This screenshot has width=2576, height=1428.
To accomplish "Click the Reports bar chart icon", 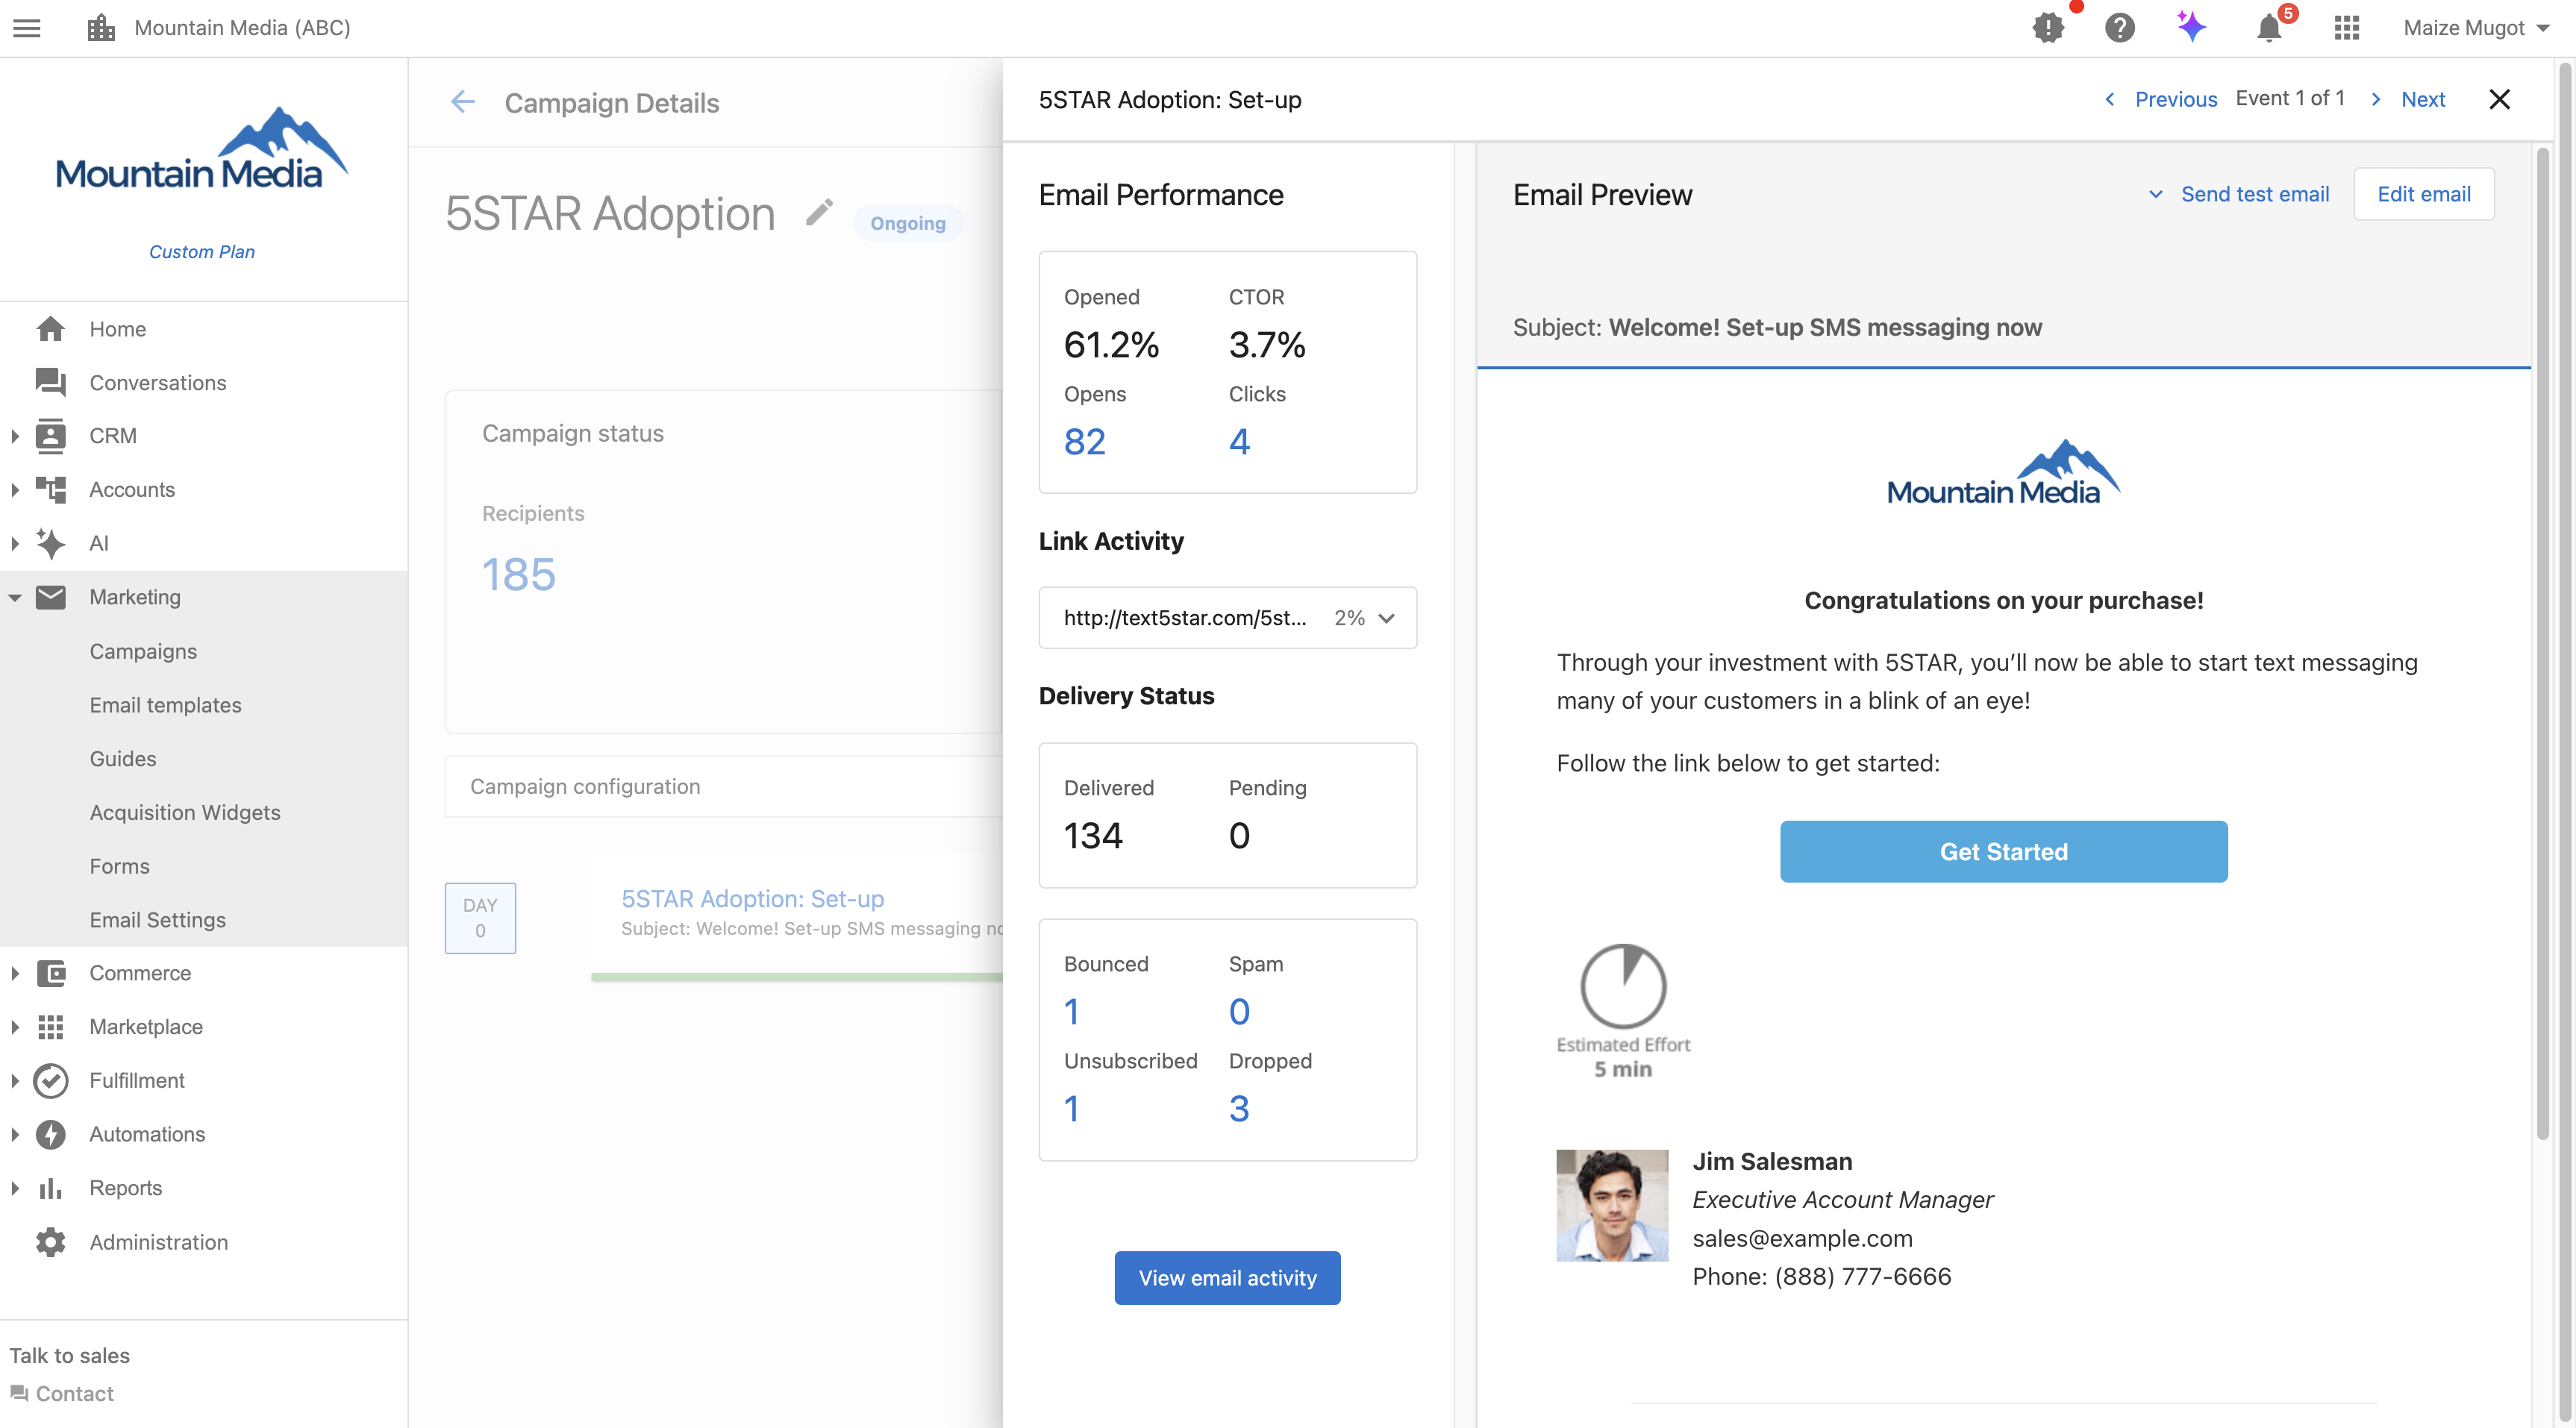I will click(x=51, y=1188).
